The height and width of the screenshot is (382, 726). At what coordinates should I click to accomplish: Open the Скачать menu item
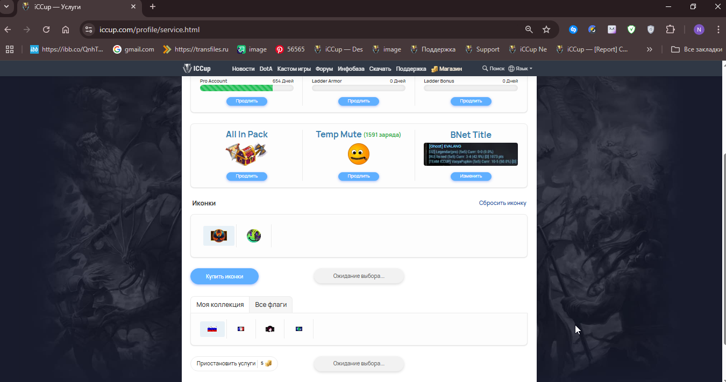(380, 69)
